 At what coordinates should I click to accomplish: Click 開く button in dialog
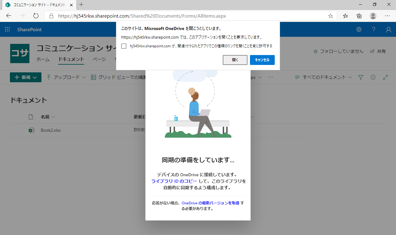[235, 60]
